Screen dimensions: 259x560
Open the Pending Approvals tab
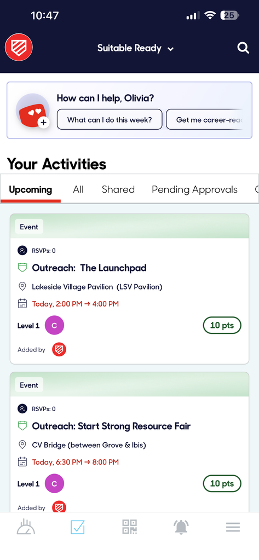(x=195, y=189)
